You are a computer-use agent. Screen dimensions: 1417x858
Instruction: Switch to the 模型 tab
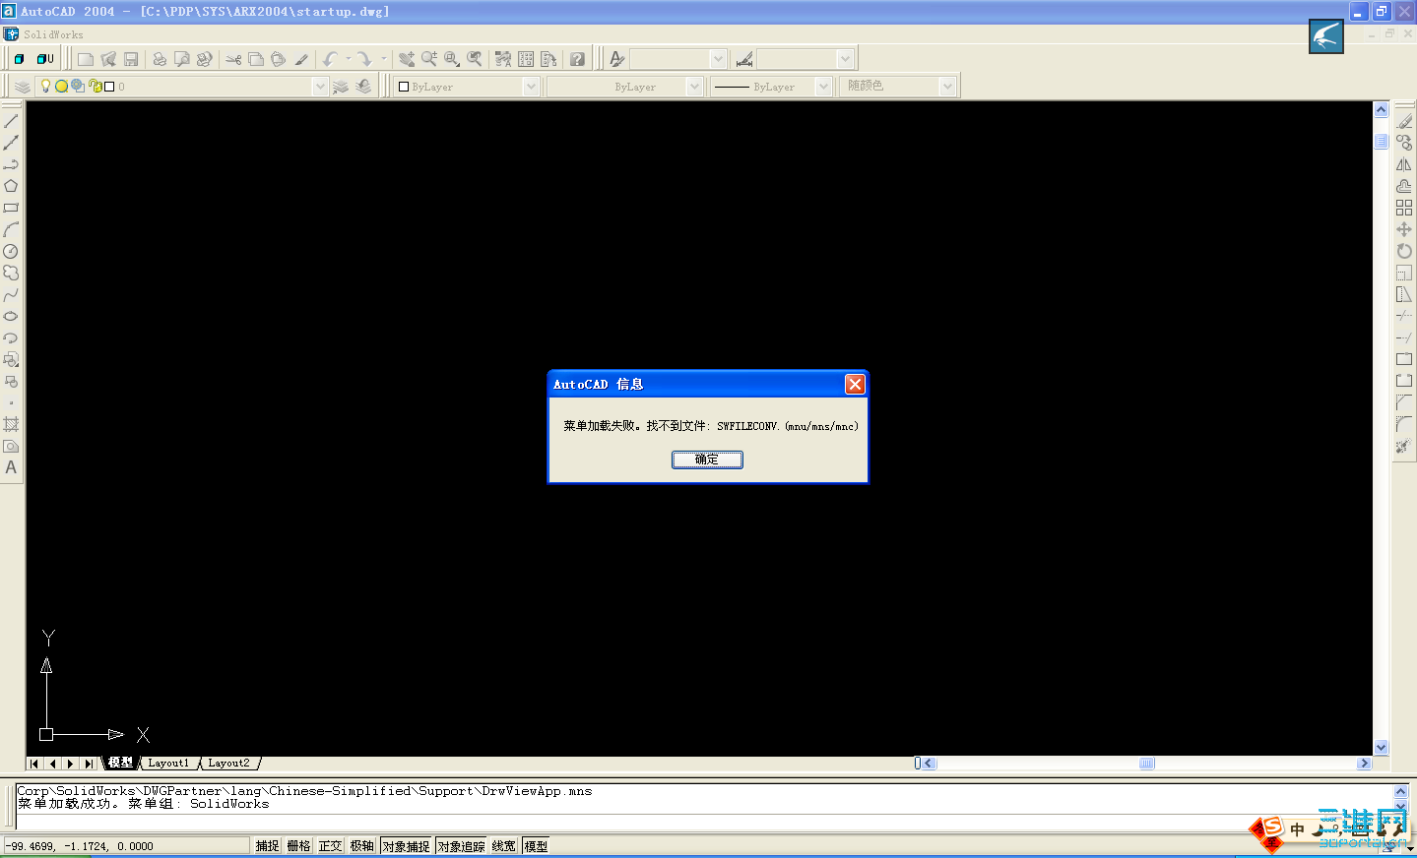pos(120,763)
